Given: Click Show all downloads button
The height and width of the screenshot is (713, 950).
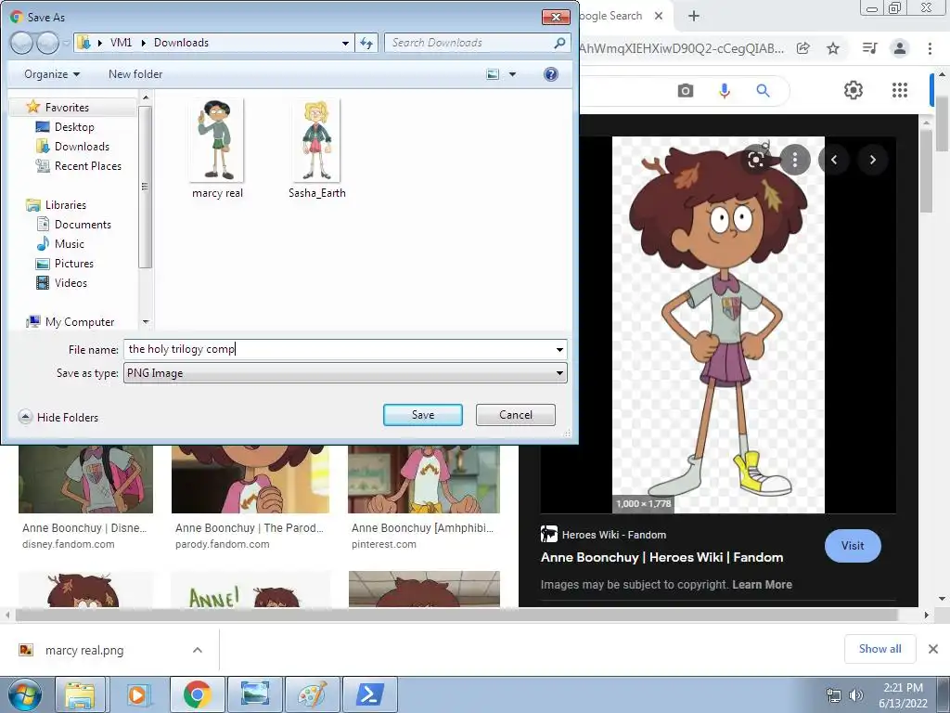Looking at the screenshot, I should click(879, 649).
